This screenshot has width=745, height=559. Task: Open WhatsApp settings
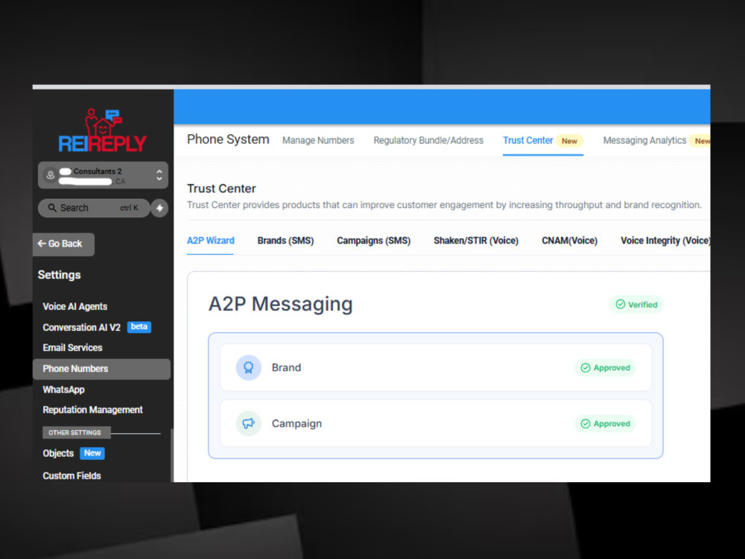(x=63, y=390)
